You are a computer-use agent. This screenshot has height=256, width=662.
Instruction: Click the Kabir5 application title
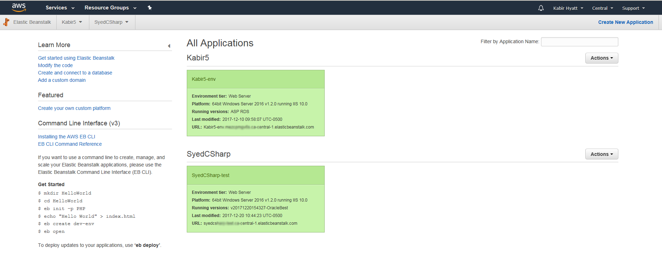click(198, 58)
